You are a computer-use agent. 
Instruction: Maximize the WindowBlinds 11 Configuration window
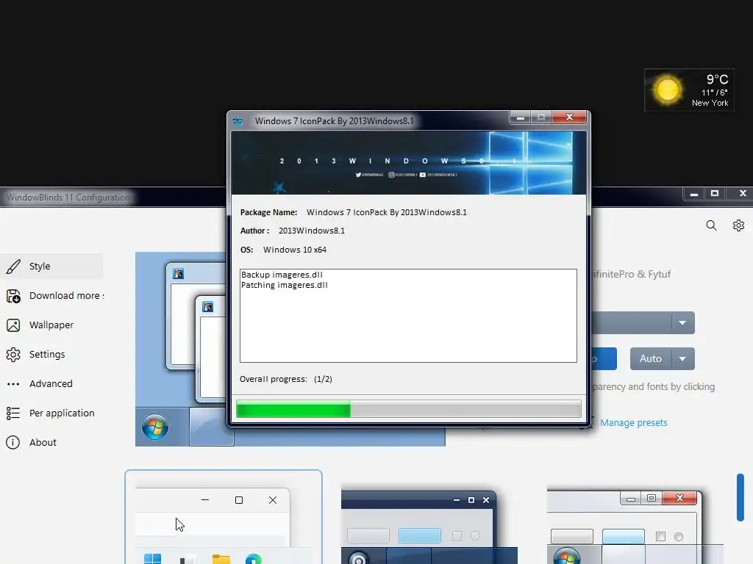click(715, 193)
